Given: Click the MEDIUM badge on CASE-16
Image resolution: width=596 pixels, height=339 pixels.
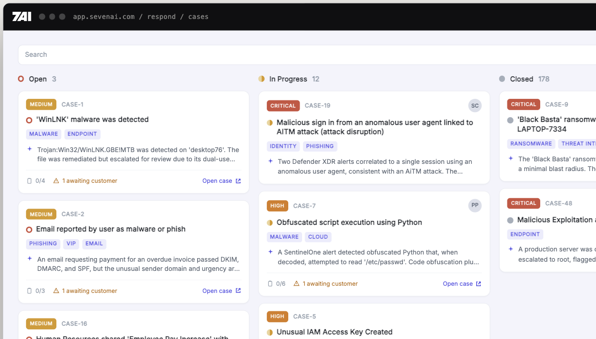Looking at the screenshot, I should click(x=41, y=324).
